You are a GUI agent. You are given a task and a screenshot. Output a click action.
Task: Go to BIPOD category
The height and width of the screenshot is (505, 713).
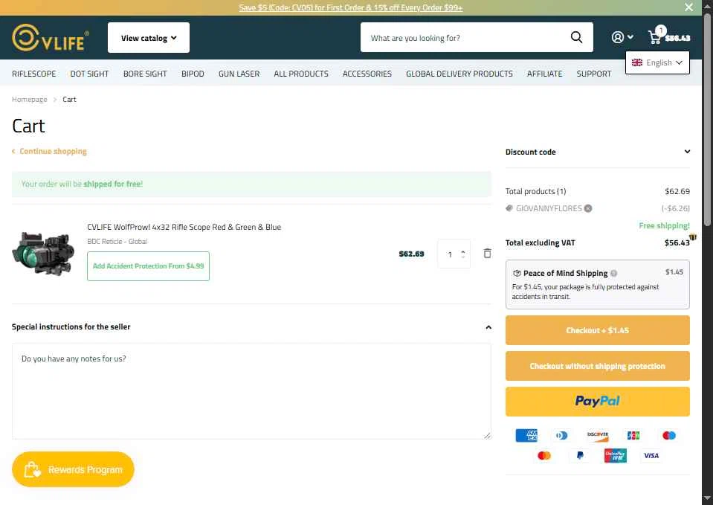pyautogui.click(x=193, y=74)
